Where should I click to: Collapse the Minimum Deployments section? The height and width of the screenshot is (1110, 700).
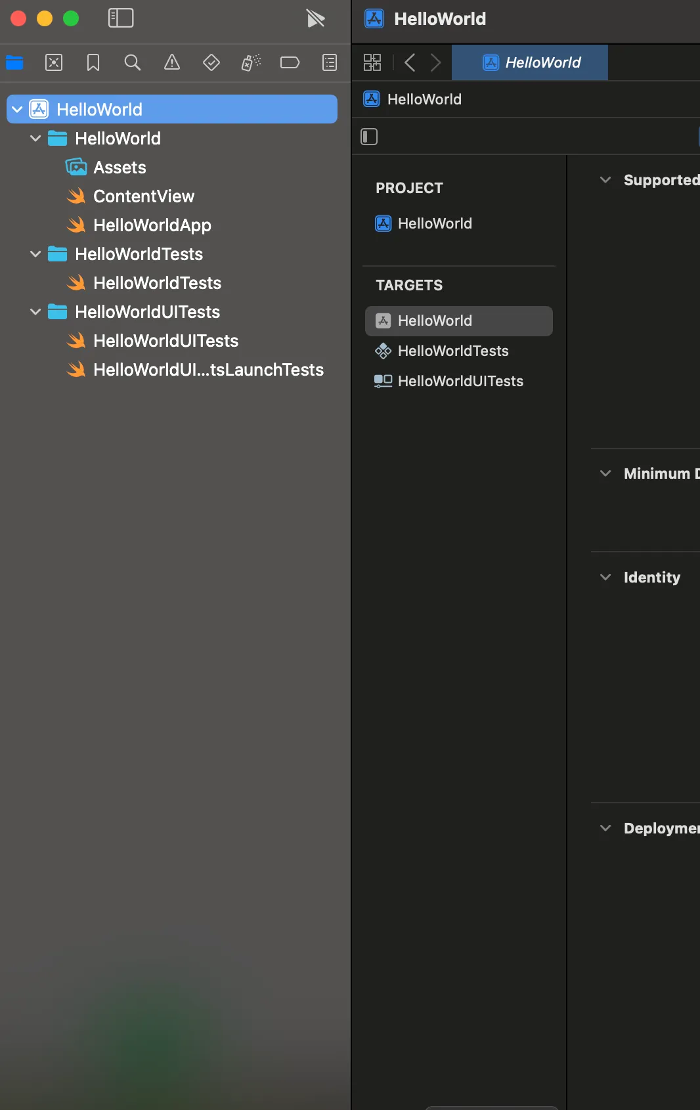(x=605, y=474)
